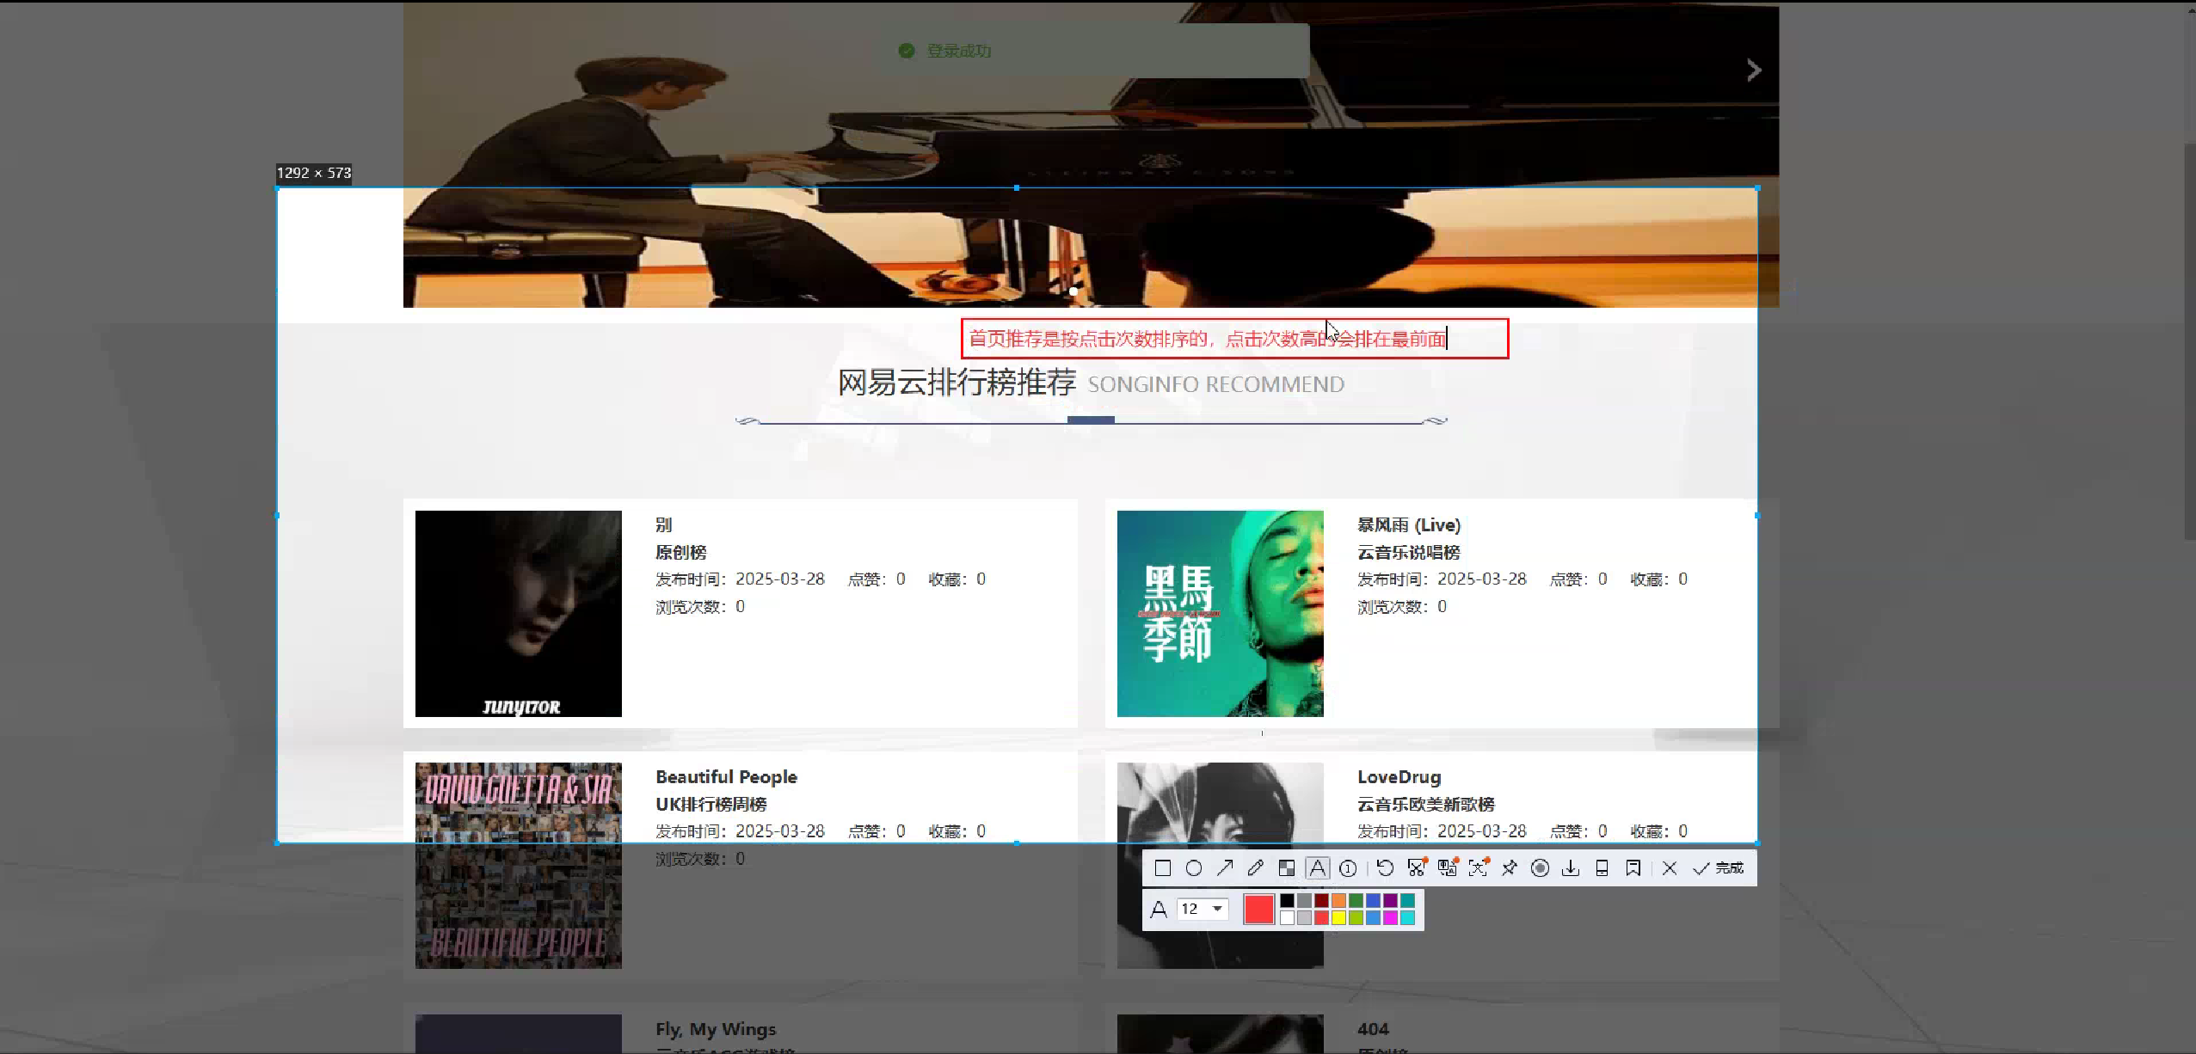Open the font size 12 dropdown
Viewport: 2196px width, 1054px height.
pos(1203,909)
